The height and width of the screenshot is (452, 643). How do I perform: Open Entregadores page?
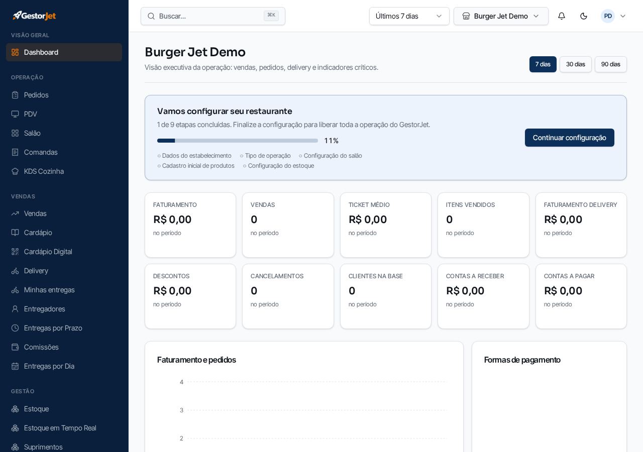coord(64,309)
